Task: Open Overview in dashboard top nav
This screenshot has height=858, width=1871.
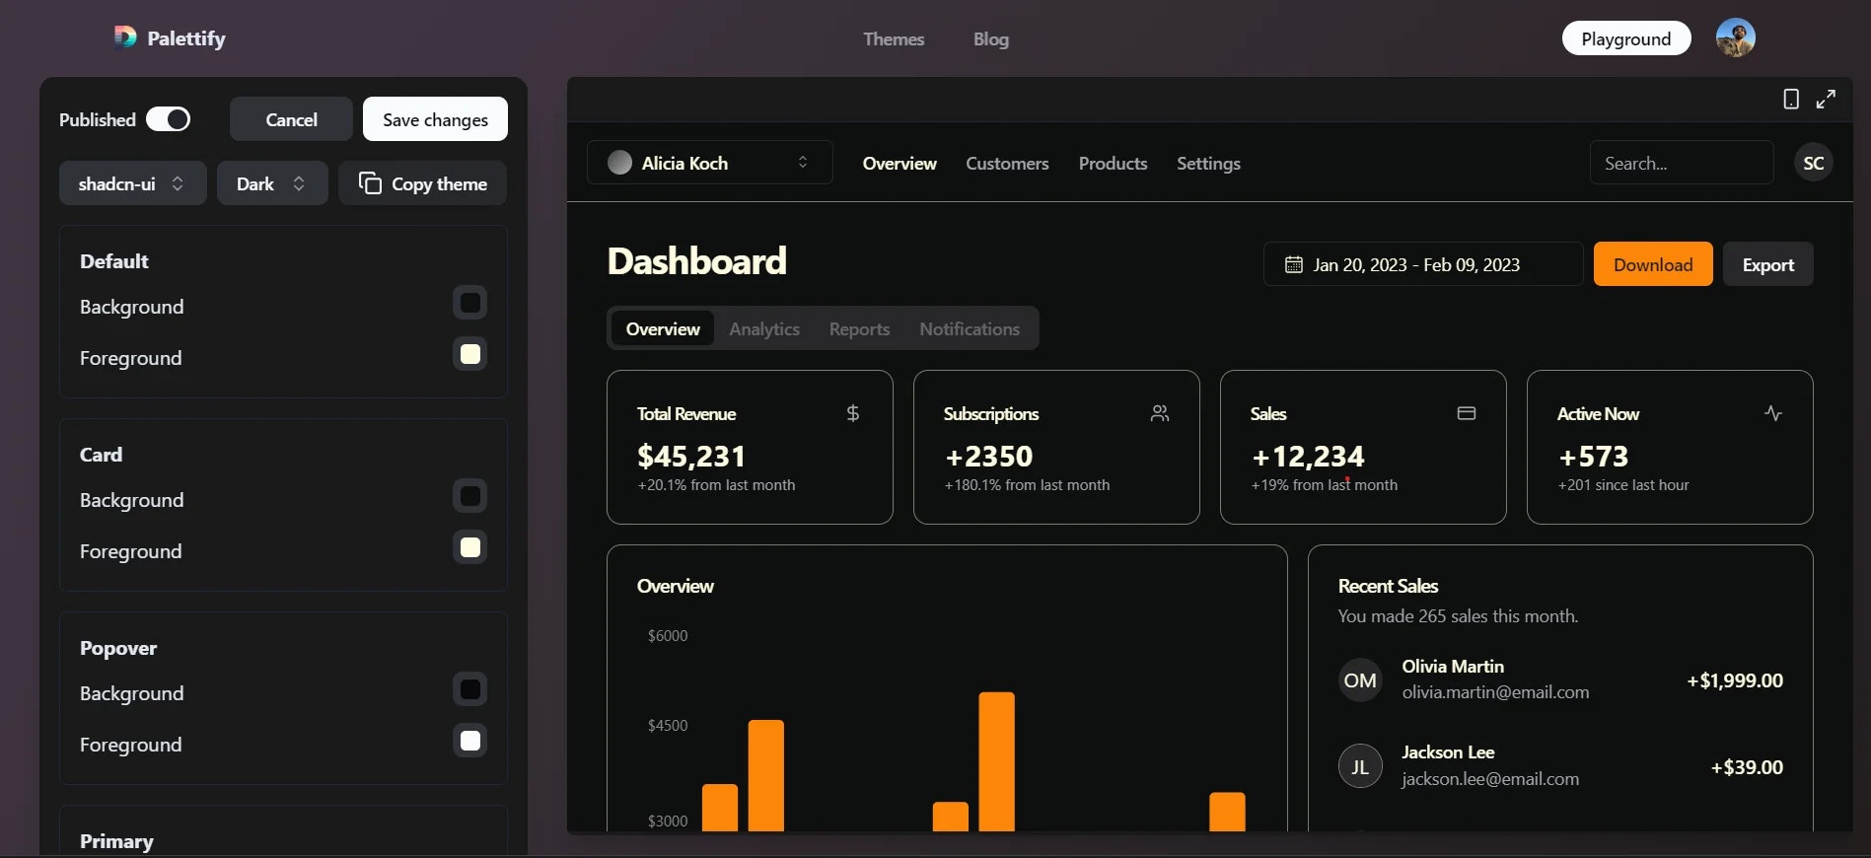Action: pos(900,163)
